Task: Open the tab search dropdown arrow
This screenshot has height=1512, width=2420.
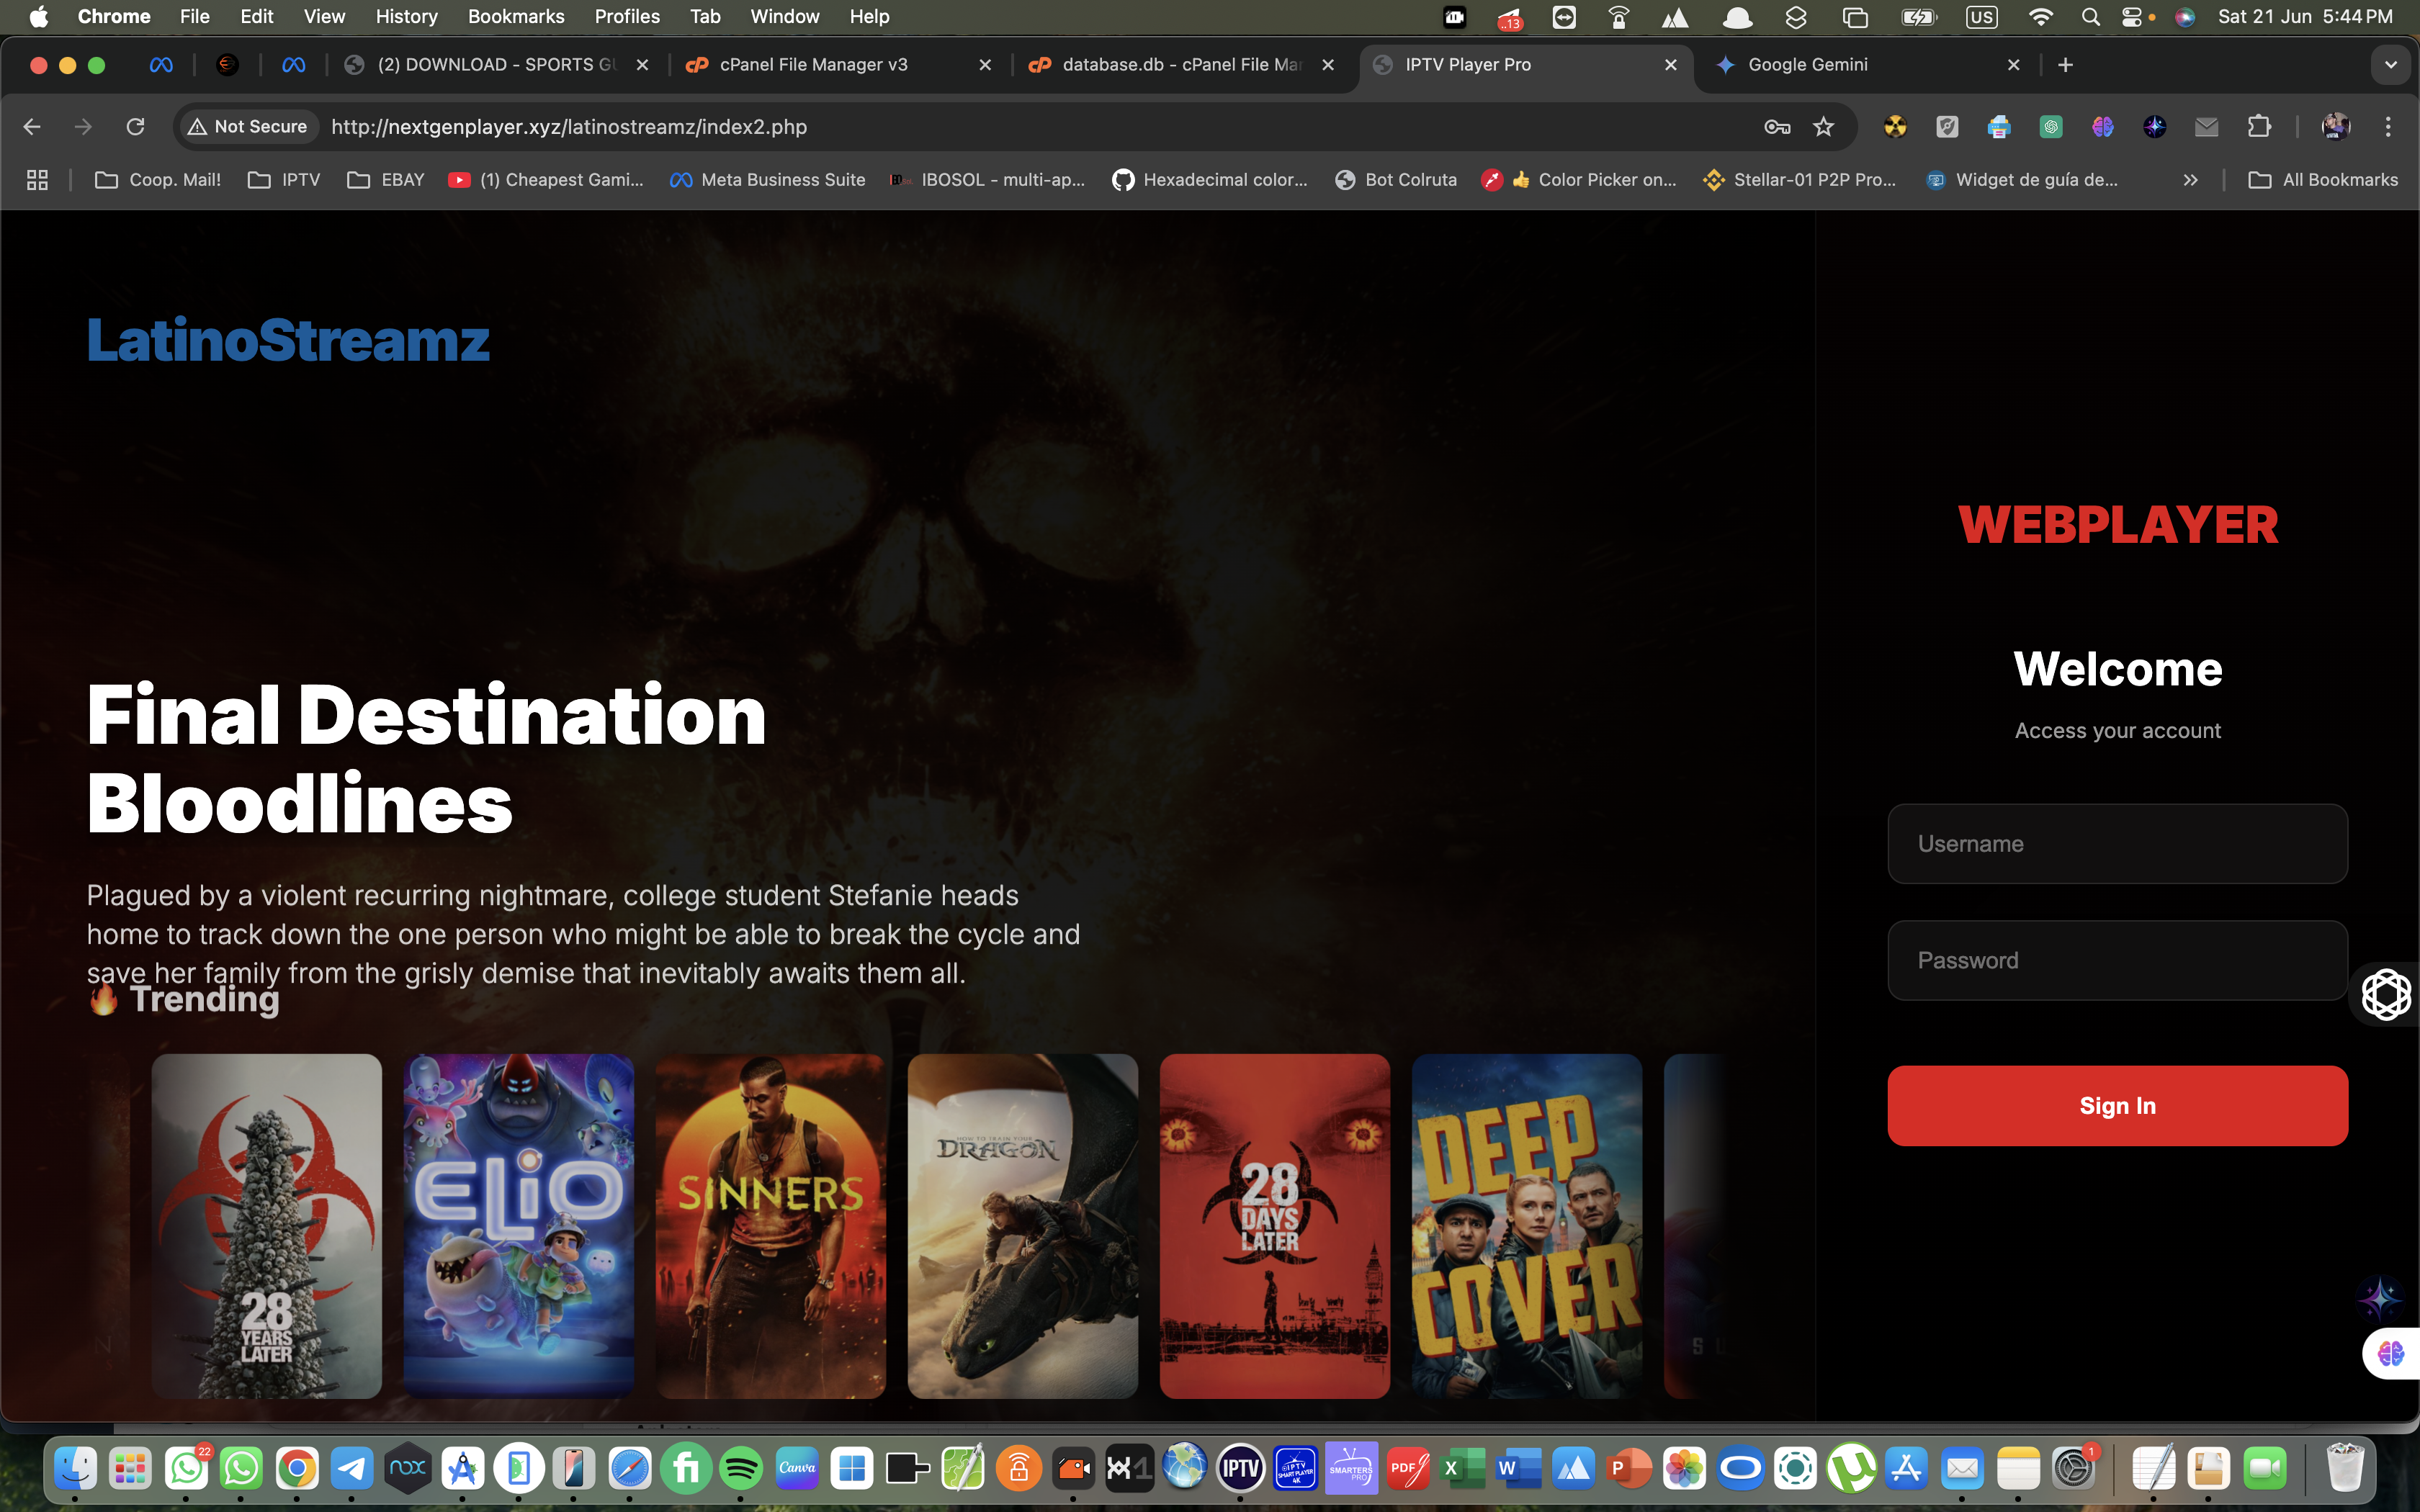Action: [x=2391, y=64]
